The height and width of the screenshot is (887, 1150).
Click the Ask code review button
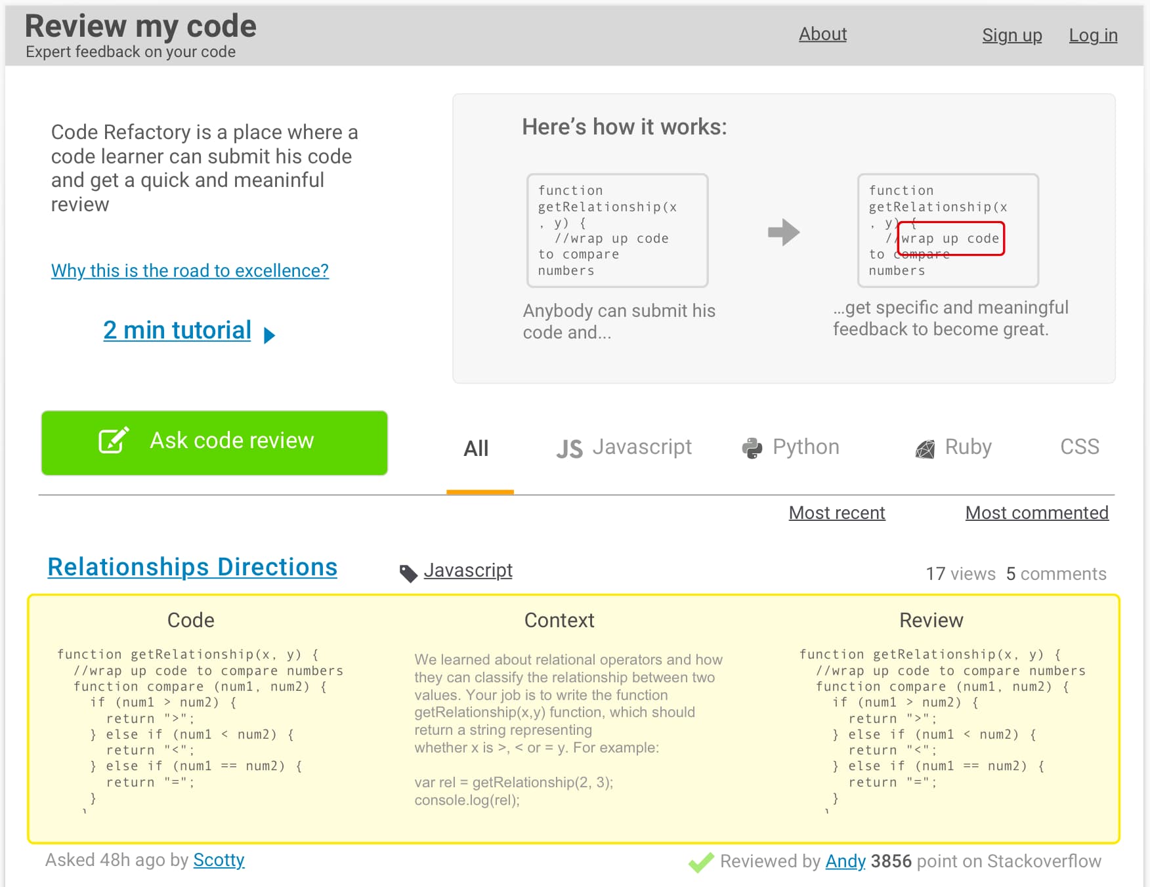tap(215, 443)
